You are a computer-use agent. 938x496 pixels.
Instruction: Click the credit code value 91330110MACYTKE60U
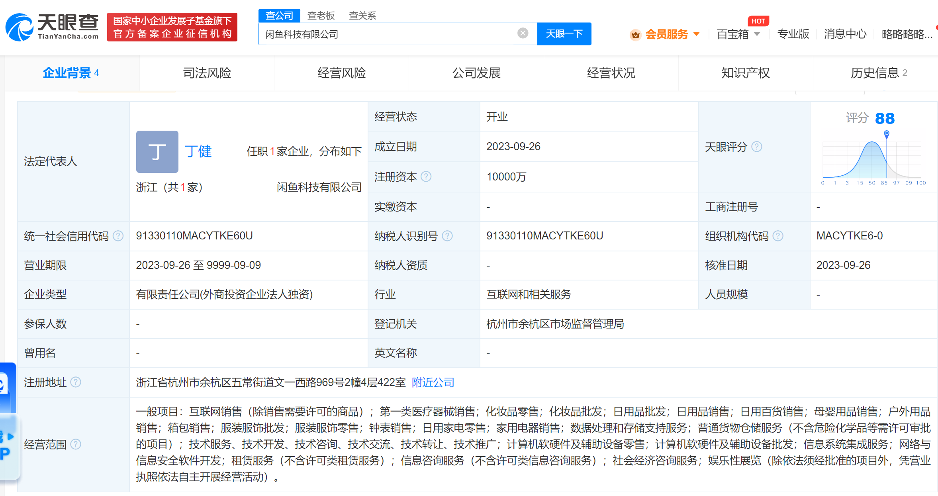[194, 236]
